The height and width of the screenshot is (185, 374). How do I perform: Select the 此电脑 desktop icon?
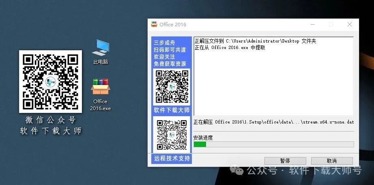(x=101, y=52)
